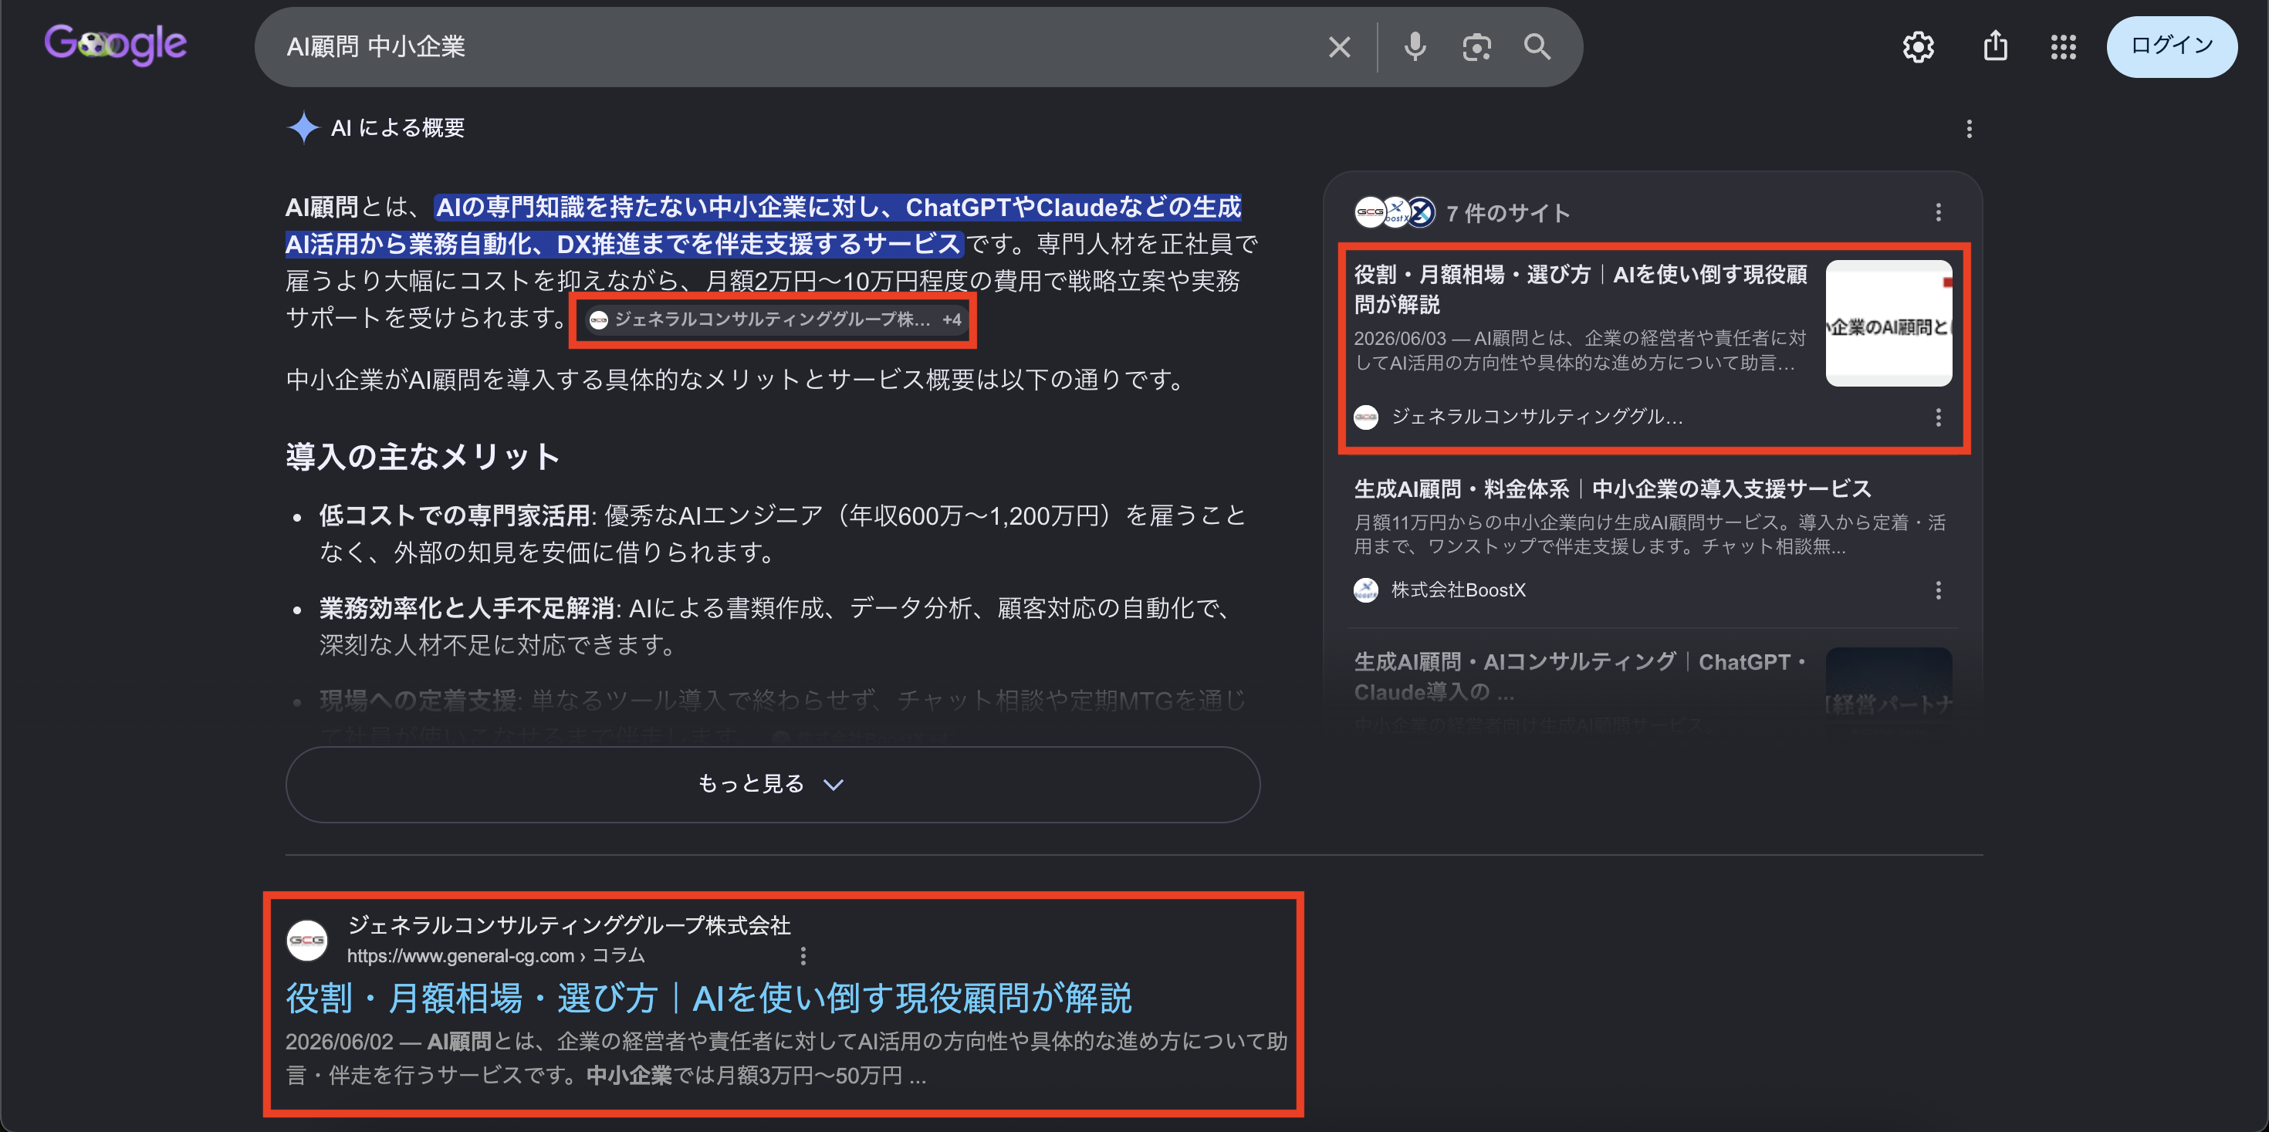Open AI による概要 options menu
The height and width of the screenshot is (1132, 2269).
coord(1970,130)
